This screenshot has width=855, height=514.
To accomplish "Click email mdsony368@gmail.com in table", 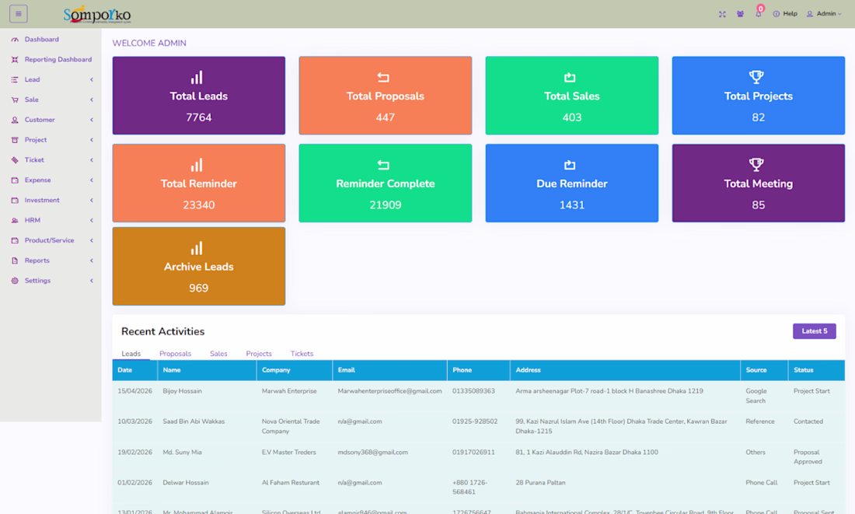I will (372, 453).
